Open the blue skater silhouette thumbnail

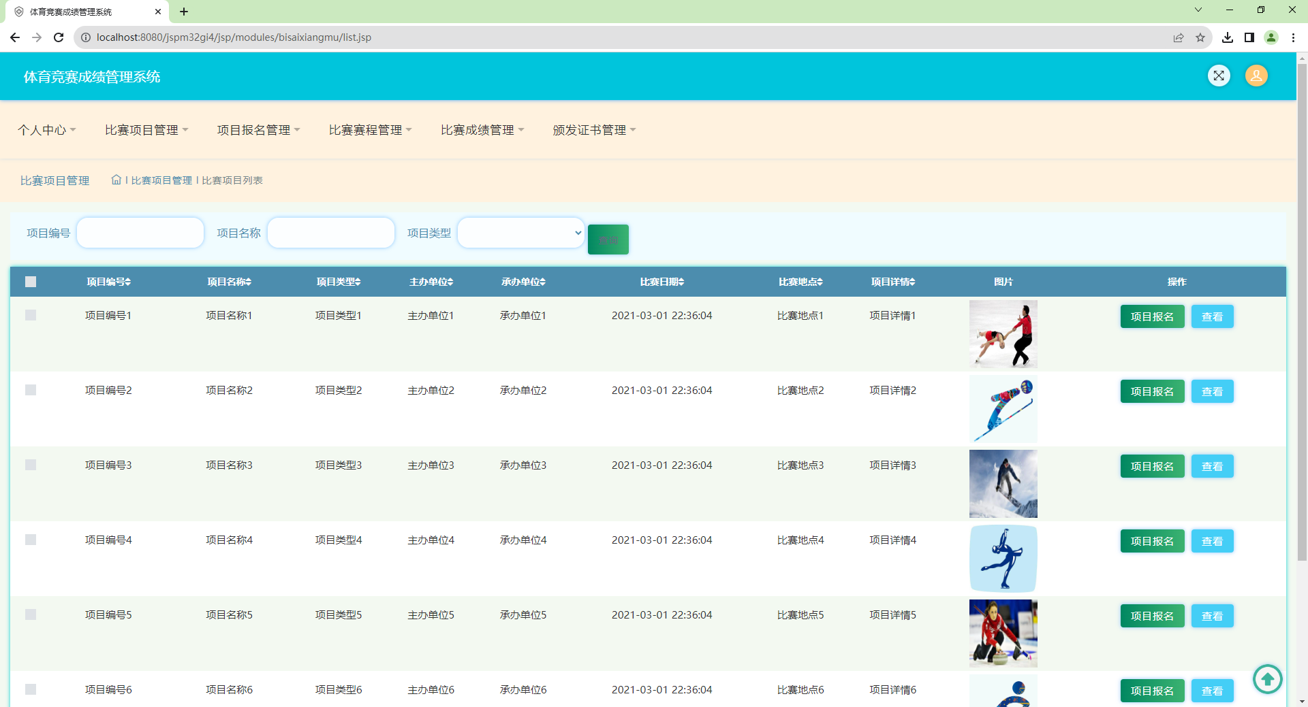[1003, 559]
